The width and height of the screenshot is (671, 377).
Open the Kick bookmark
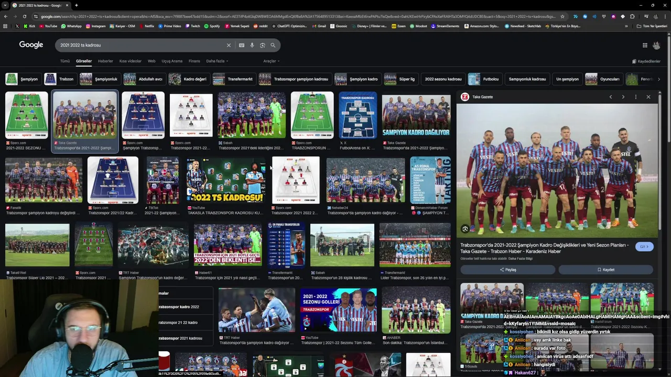coord(29,26)
